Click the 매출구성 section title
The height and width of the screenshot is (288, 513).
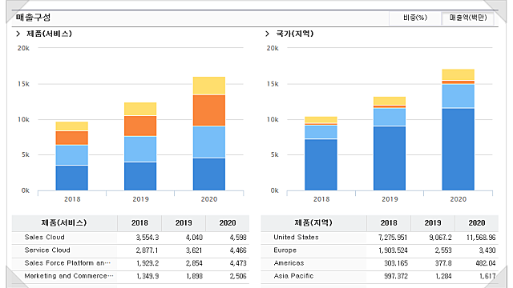pos(33,18)
